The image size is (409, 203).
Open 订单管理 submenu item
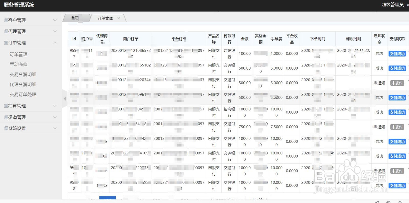tap(19, 54)
